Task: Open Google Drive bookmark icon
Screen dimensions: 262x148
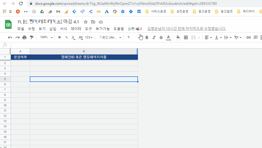Action: [x=42, y=12]
